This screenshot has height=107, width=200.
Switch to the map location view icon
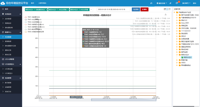click(x=170, y=9)
